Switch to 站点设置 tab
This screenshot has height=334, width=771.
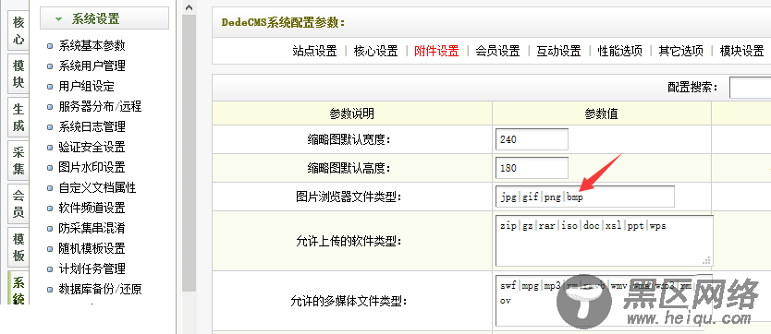click(x=314, y=51)
